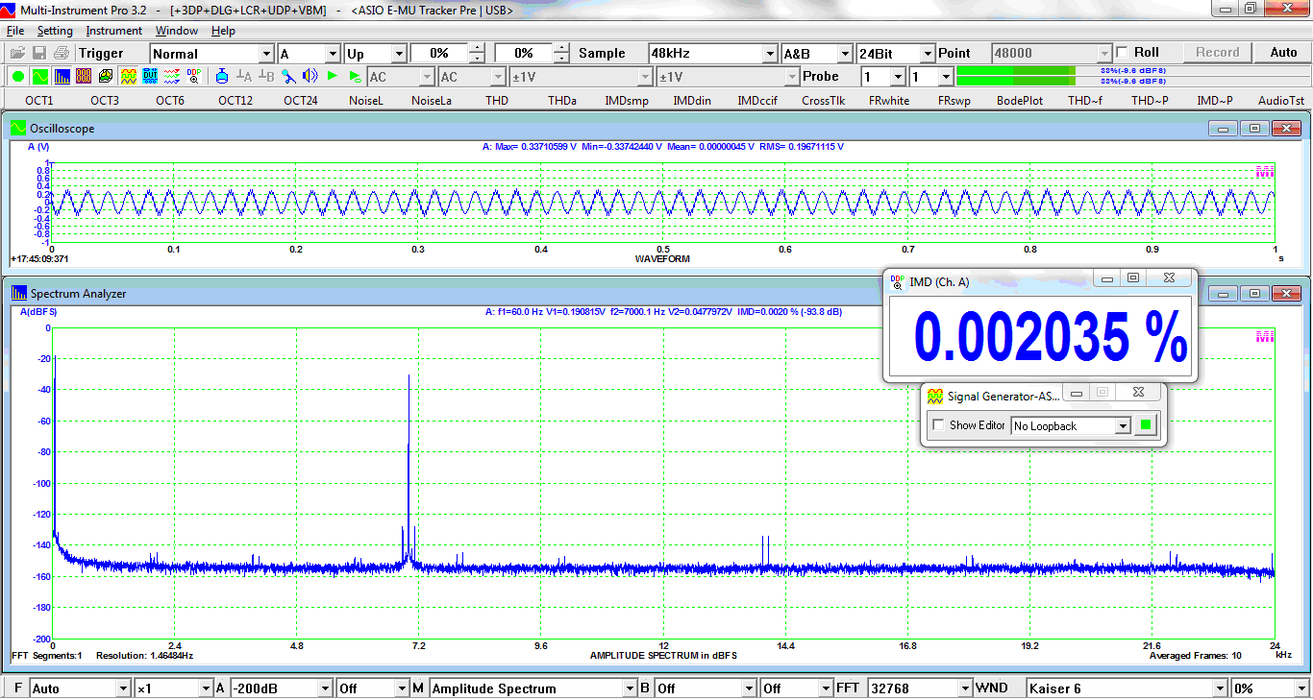Enable the Roll checkbox
This screenshot has height=700, width=1313.
(1122, 53)
